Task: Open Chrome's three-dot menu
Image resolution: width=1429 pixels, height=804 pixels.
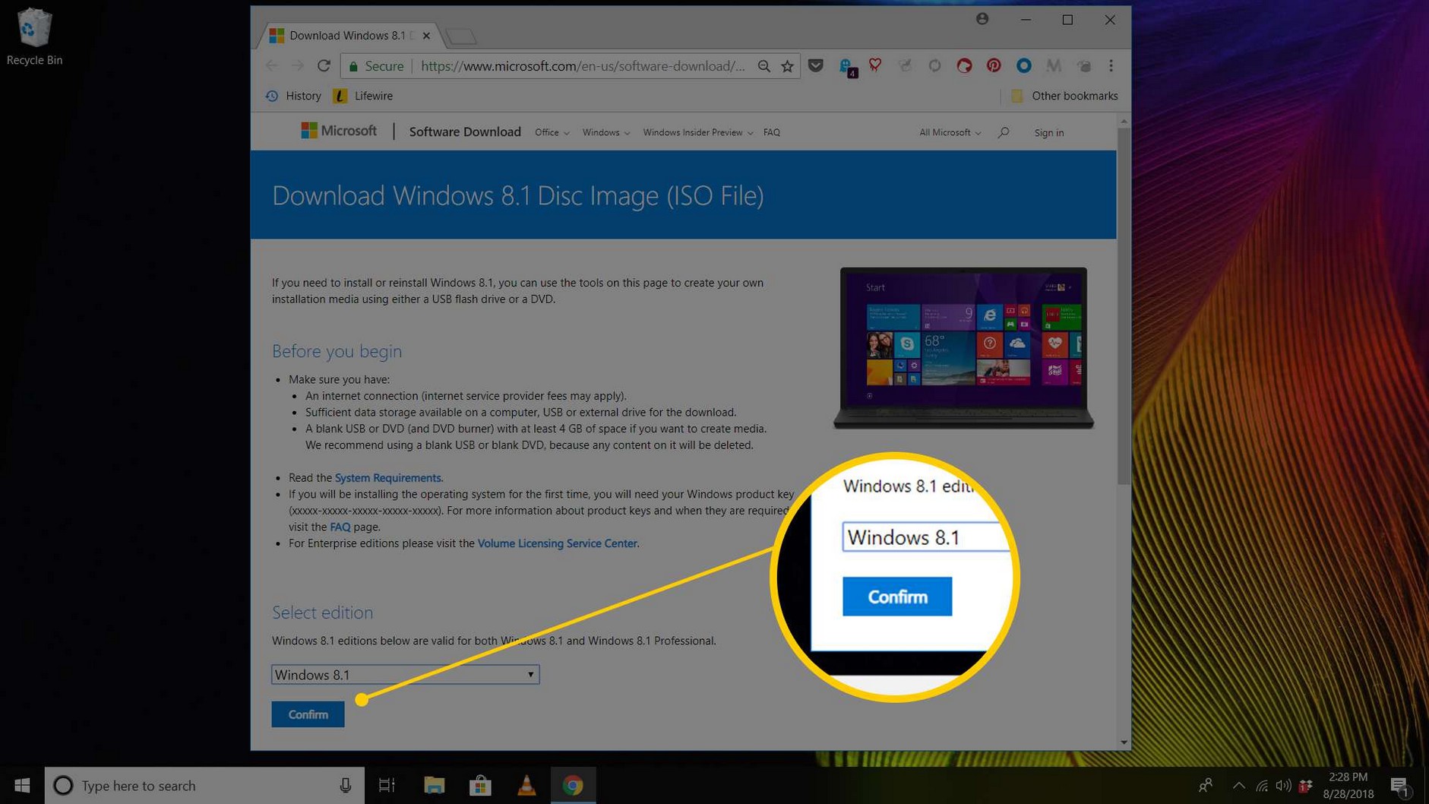Action: (x=1111, y=66)
